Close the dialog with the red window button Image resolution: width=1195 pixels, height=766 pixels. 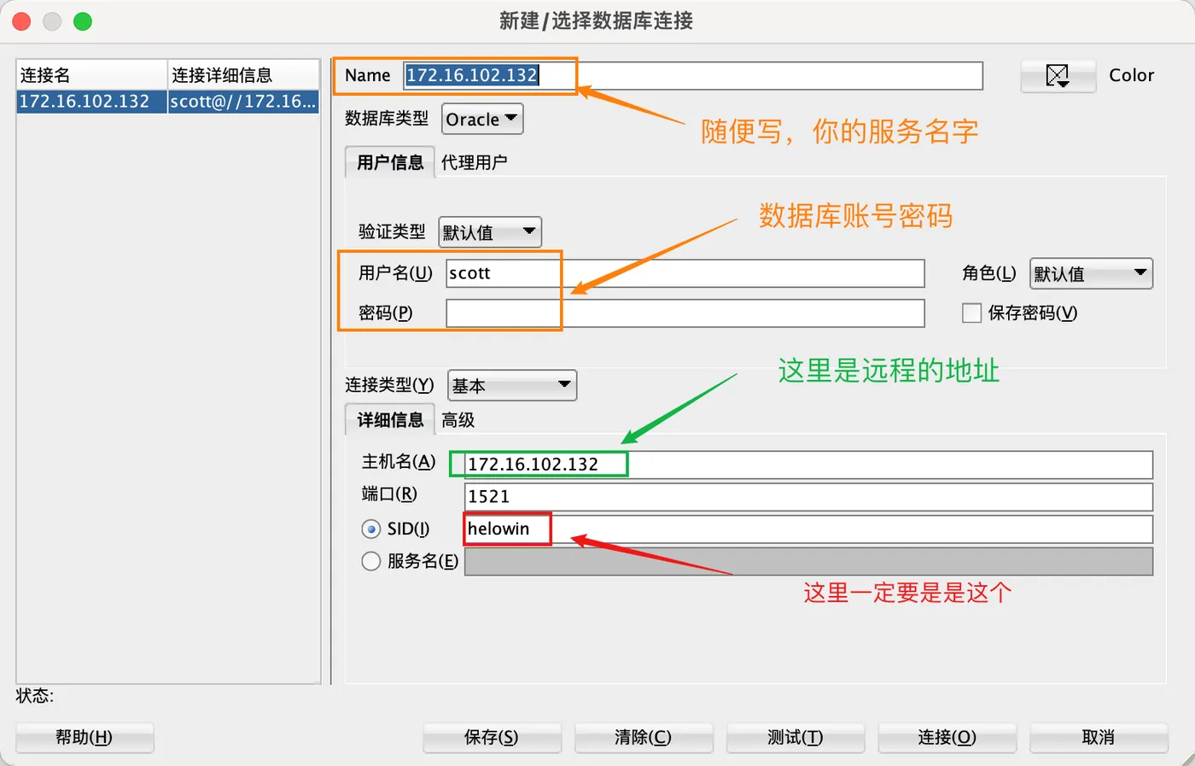coord(22,21)
